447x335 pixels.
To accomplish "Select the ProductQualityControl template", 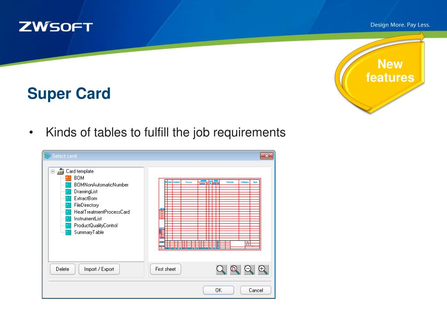I will click(96, 226).
